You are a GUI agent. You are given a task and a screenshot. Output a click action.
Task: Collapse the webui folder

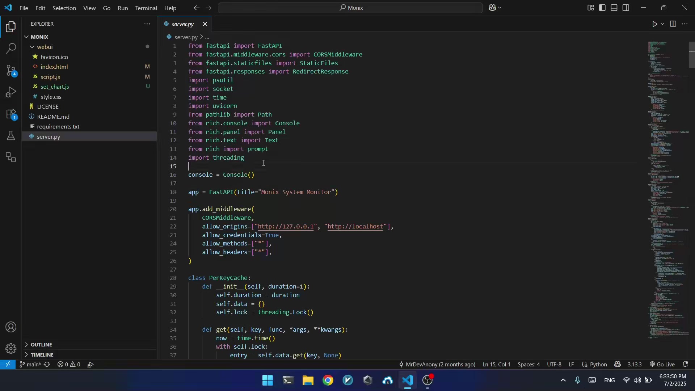click(45, 47)
